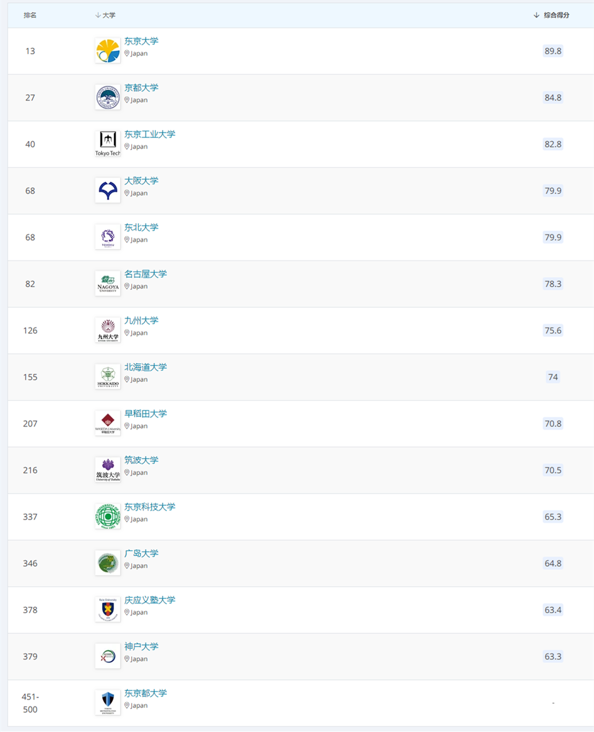Select the Osaka University blue logo

click(x=107, y=191)
